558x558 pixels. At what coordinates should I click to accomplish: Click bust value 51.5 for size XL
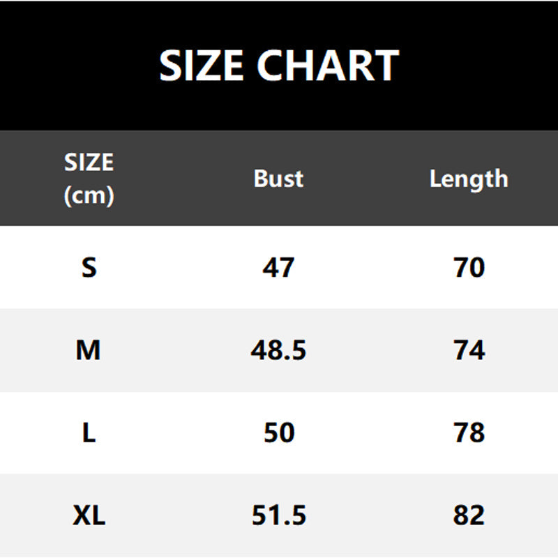(x=278, y=516)
